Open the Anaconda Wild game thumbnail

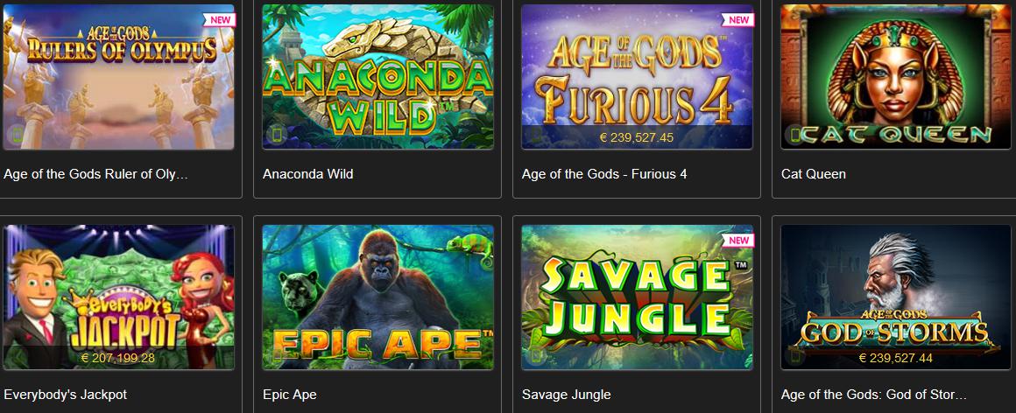(377, 77)
